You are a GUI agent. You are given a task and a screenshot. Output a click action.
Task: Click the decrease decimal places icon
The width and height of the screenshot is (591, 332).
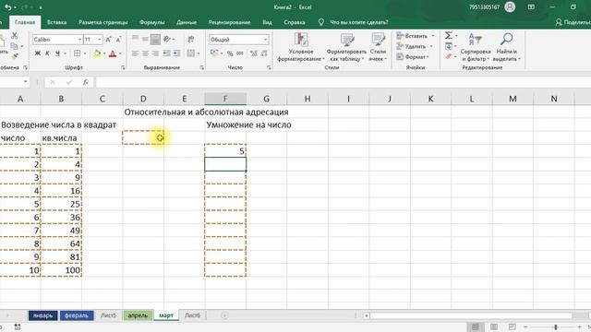tap(264, 53)
